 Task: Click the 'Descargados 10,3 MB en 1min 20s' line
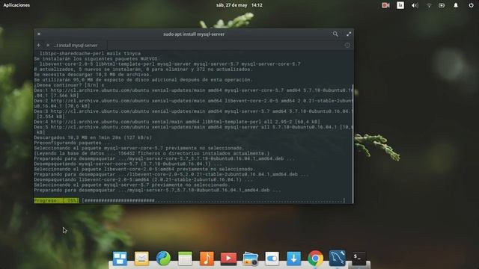pyautogui.click(x=93, y=137)
